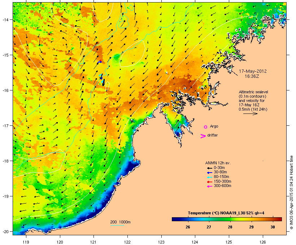Click the latitude label -20
This screenshot has height=245, width=296.
click(x=5, y=231)
